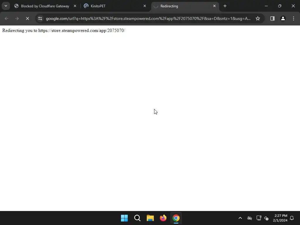Open the tab search dropdown
Screen dimensions: 300x225
6,6
